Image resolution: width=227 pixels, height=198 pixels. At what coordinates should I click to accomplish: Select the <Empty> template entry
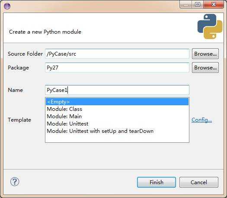[117, 102]
